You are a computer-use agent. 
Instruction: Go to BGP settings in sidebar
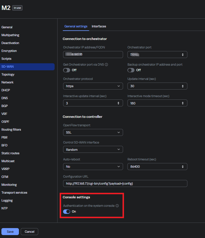tap(5, 106)
